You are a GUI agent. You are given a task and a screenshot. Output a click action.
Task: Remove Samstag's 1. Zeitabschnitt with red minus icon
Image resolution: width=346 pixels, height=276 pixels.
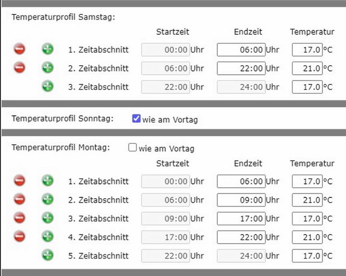coord(19,49)
